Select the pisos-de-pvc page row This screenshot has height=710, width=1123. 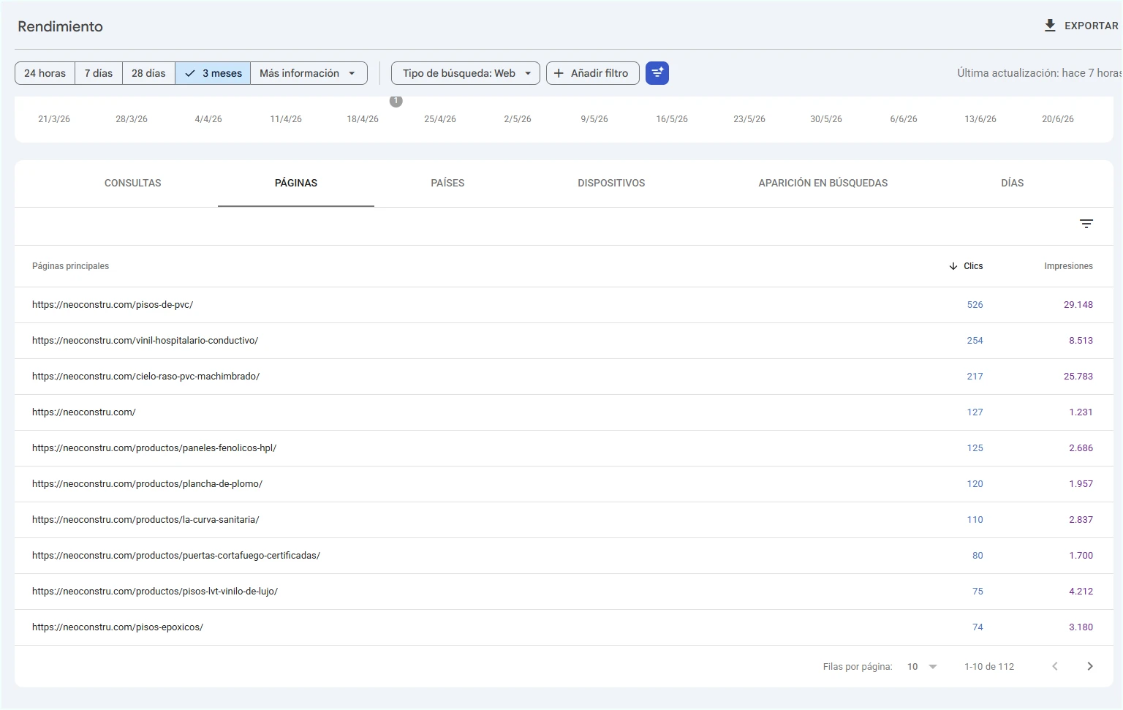(x=564, y=305)
